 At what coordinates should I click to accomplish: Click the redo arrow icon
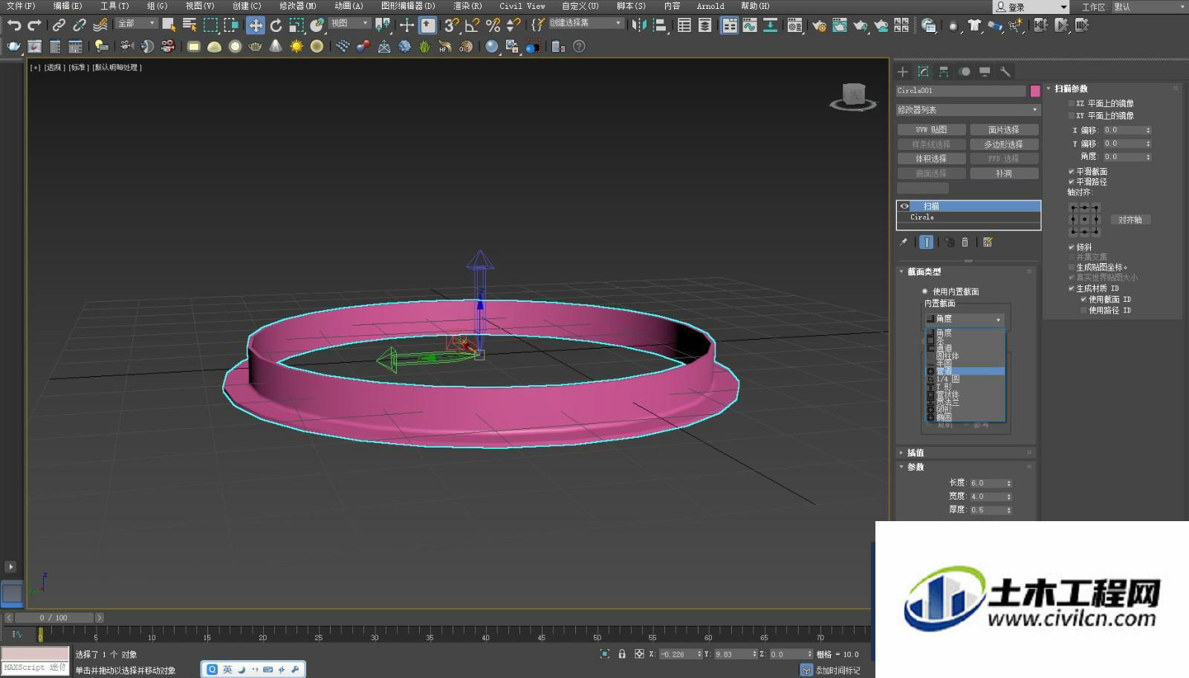tap(34, 25)
